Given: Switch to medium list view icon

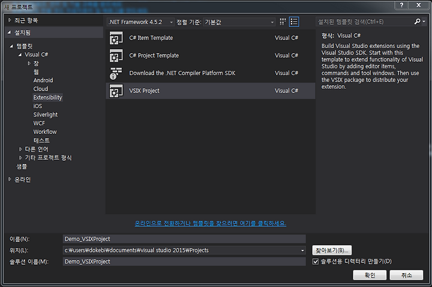Looking at the screenshot, I should [294, 22].
